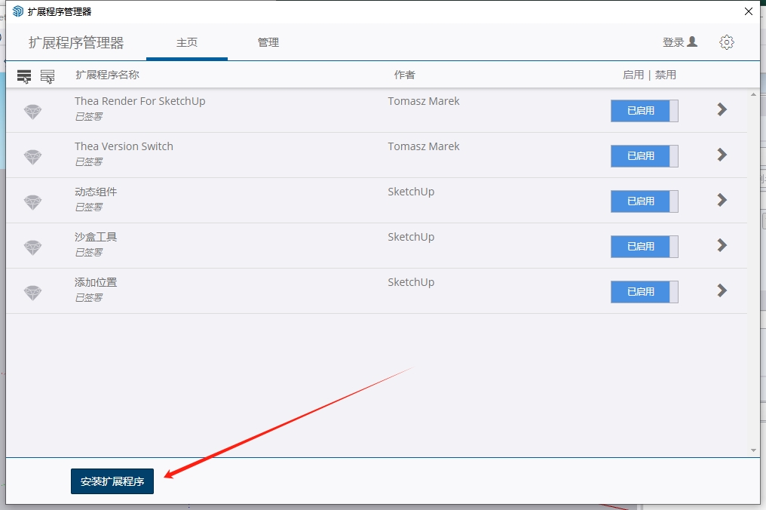Click author SketchUp in 沙盒工具 row
Image resolution: width=766 pixels, height=510 pixels.
coord(411,237)
